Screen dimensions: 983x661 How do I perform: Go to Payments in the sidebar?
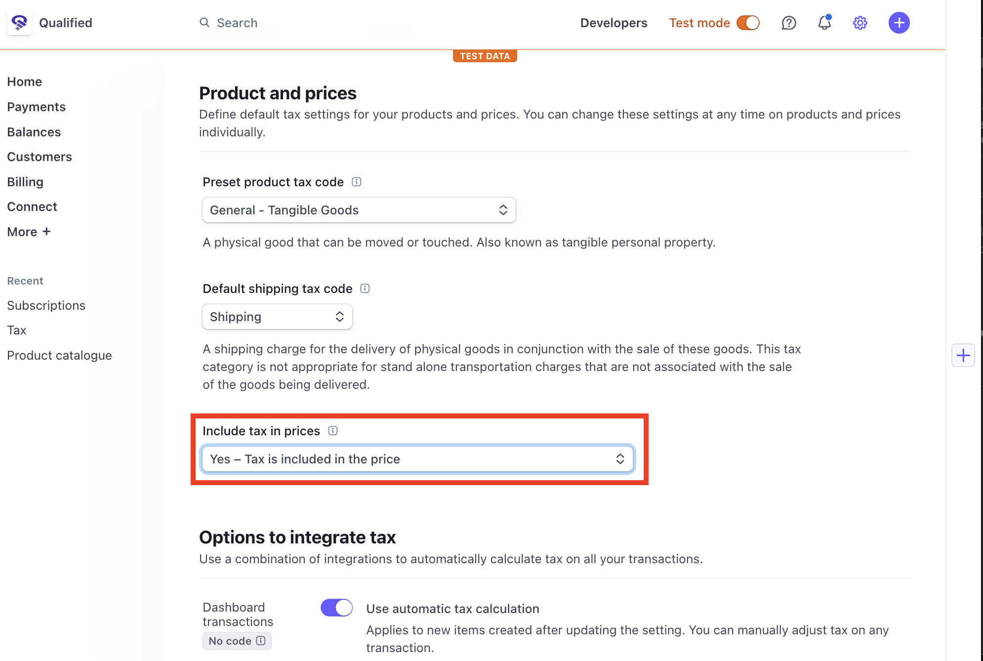click(36, 107)
